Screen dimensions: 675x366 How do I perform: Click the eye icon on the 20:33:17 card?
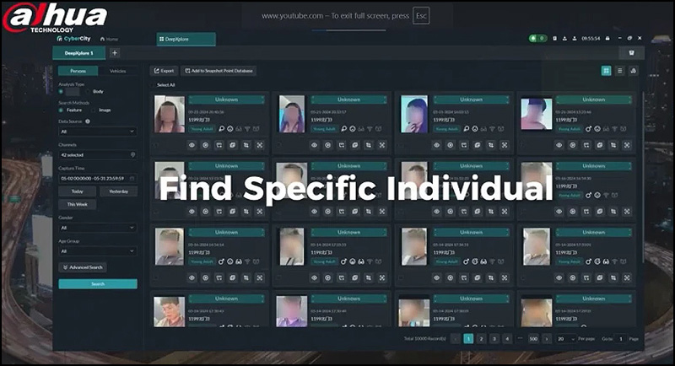[x=314, y=145]
